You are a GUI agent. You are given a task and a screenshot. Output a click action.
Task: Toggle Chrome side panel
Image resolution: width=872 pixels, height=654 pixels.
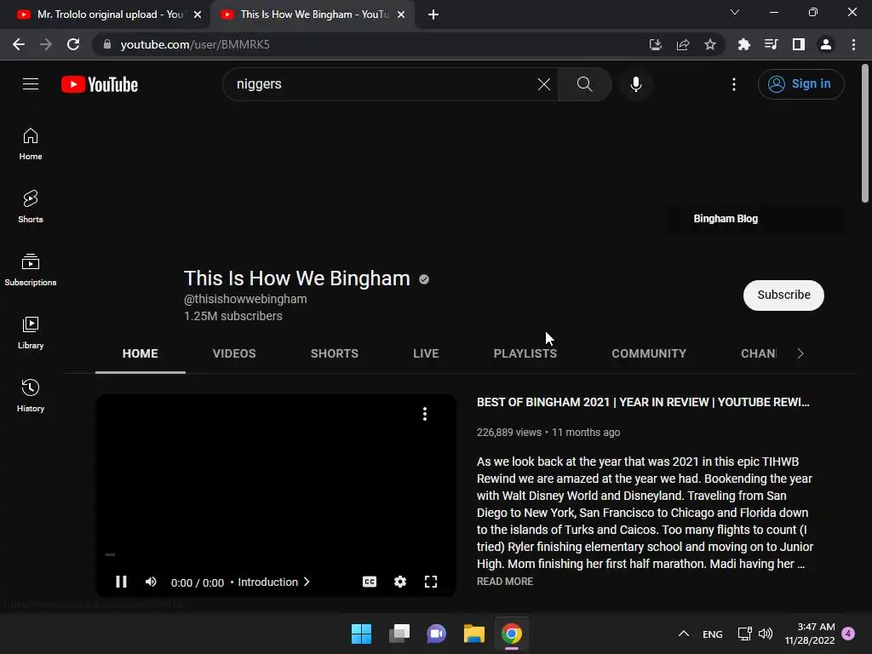tap(799, 44)
